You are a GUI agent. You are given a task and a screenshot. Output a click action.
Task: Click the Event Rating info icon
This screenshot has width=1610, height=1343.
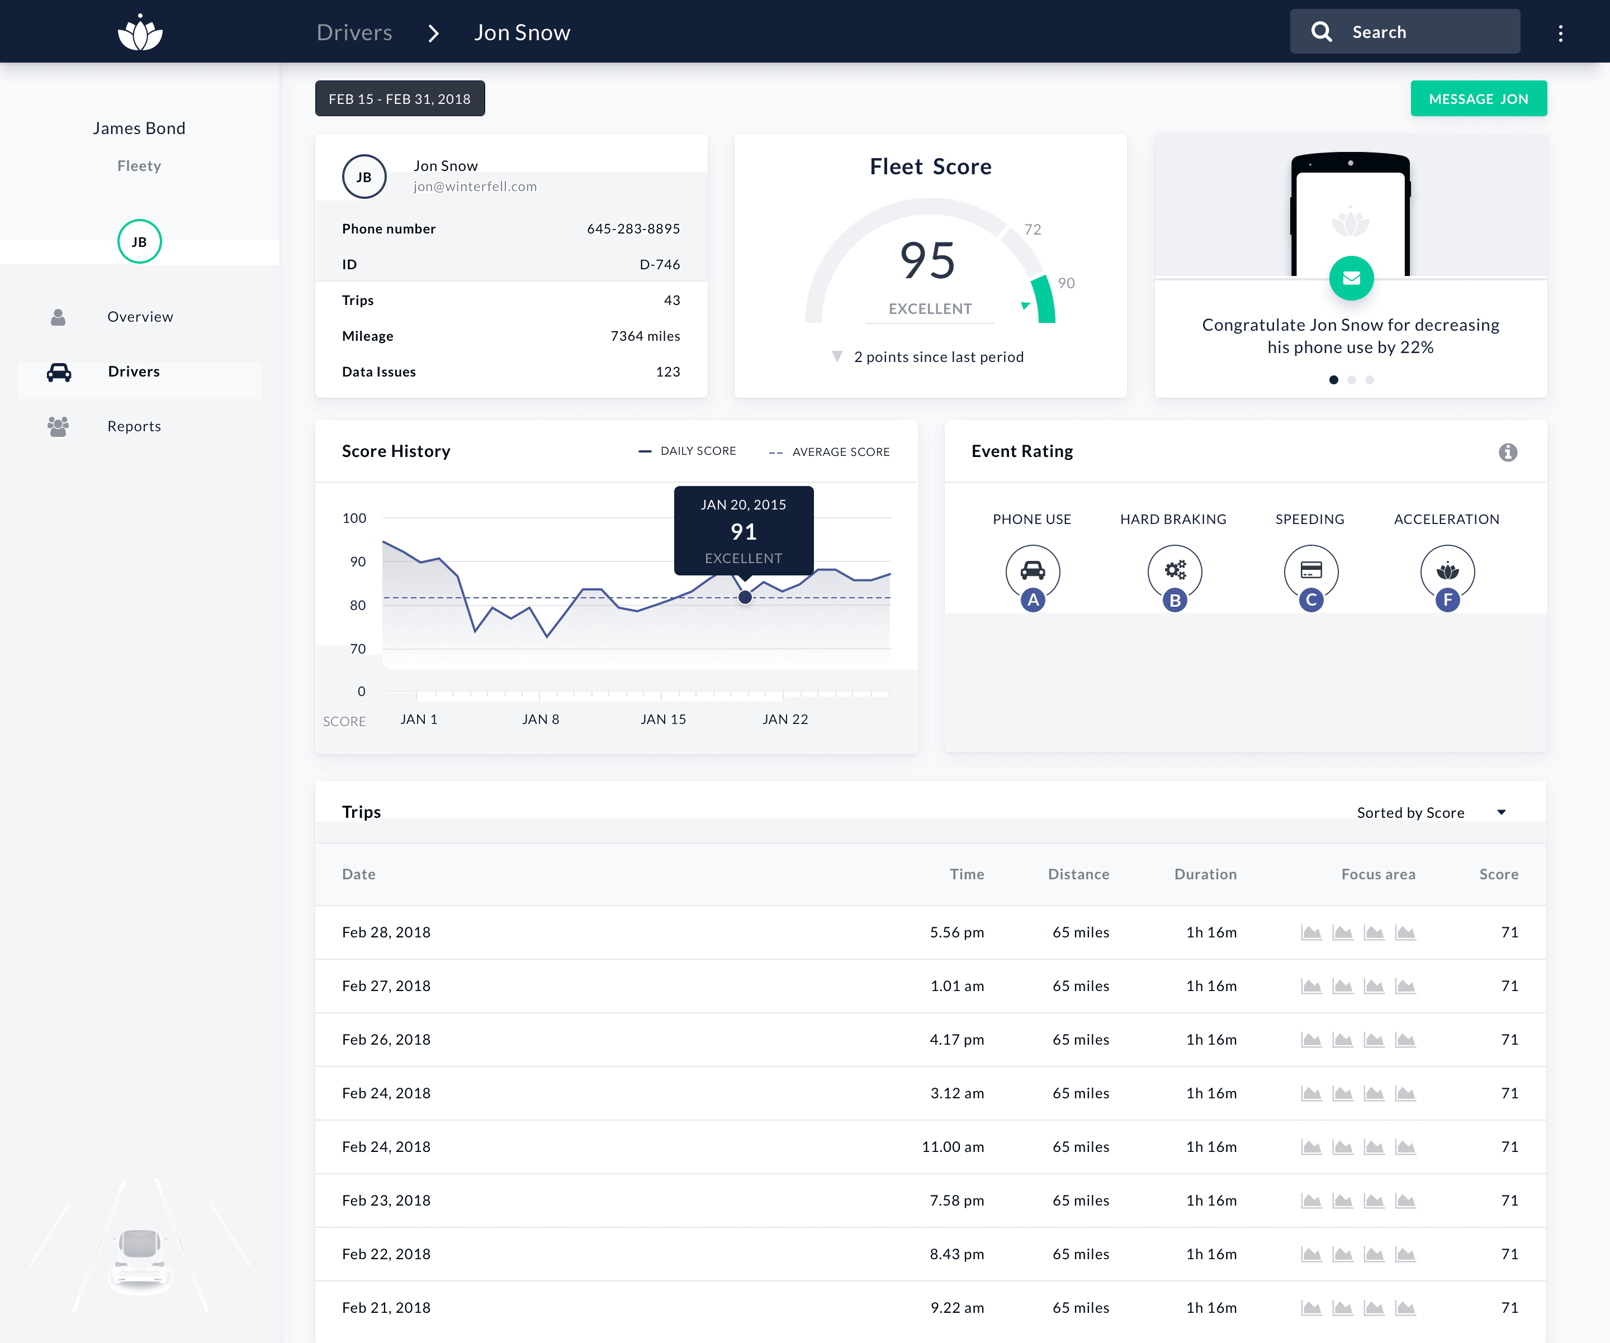1507,452
